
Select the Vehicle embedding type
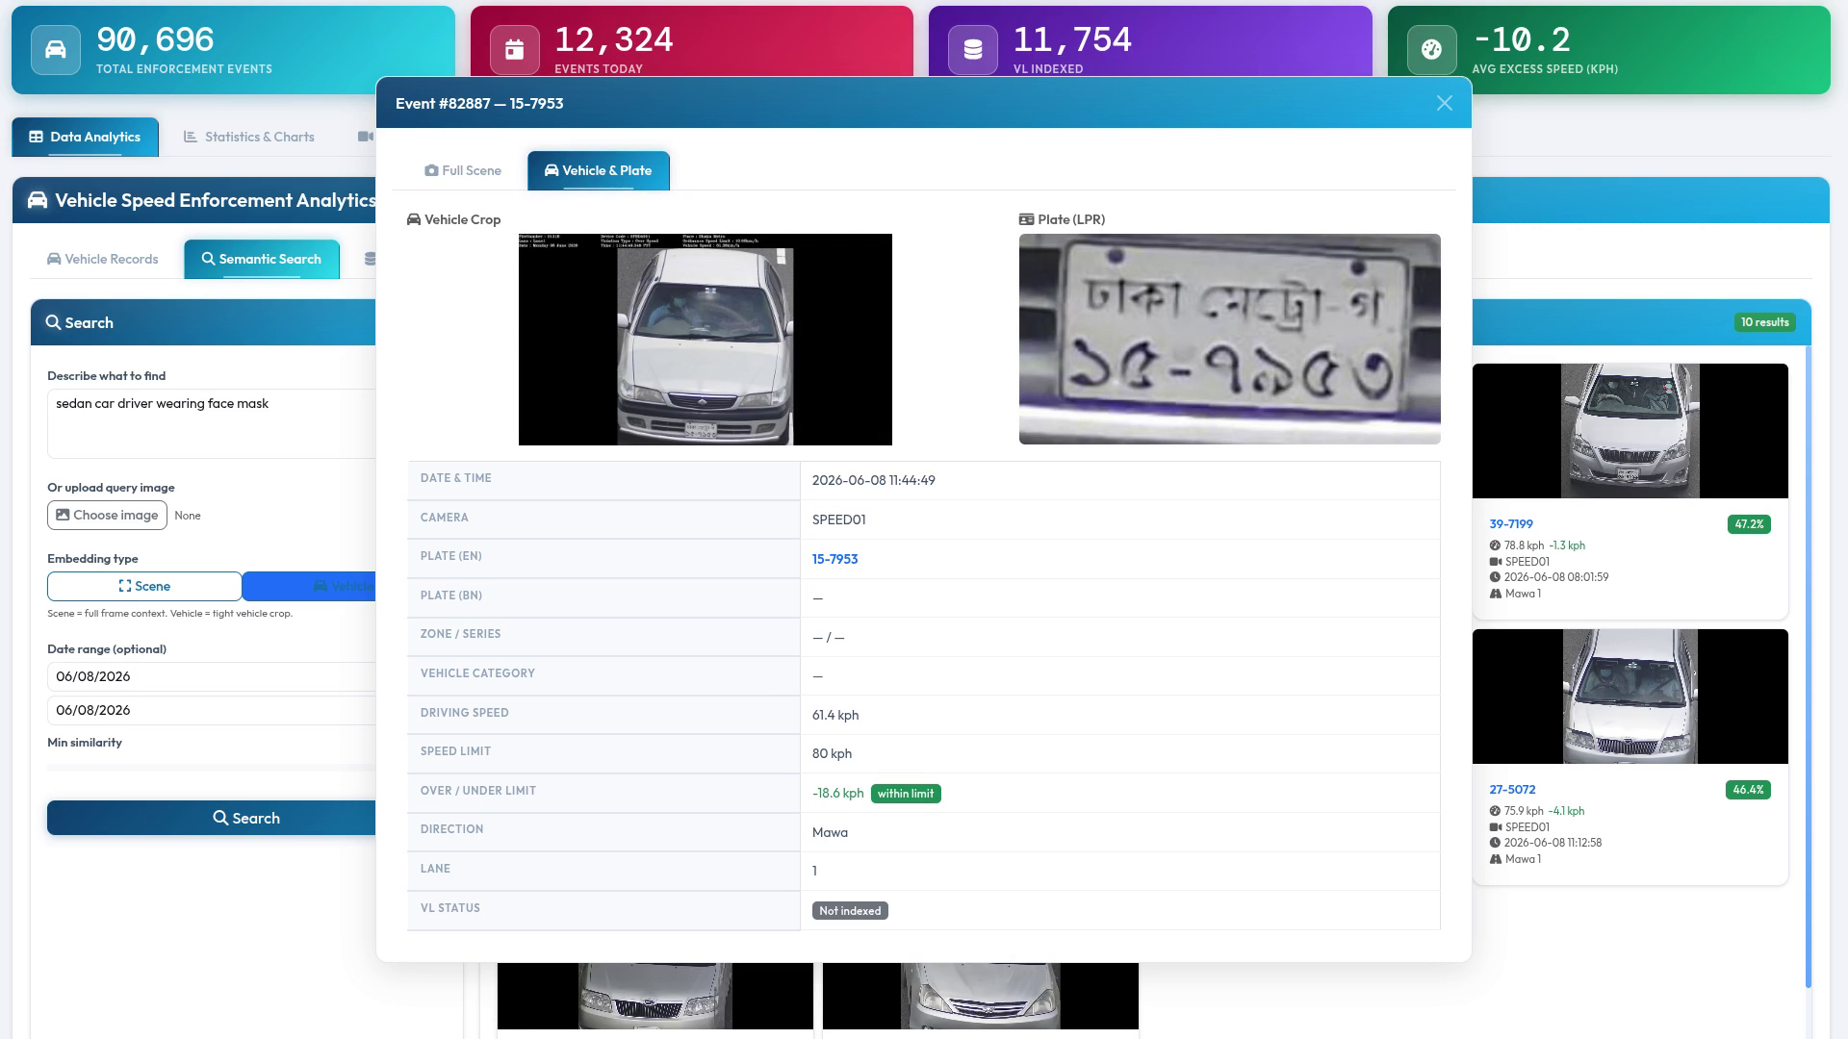pos(309,586)
